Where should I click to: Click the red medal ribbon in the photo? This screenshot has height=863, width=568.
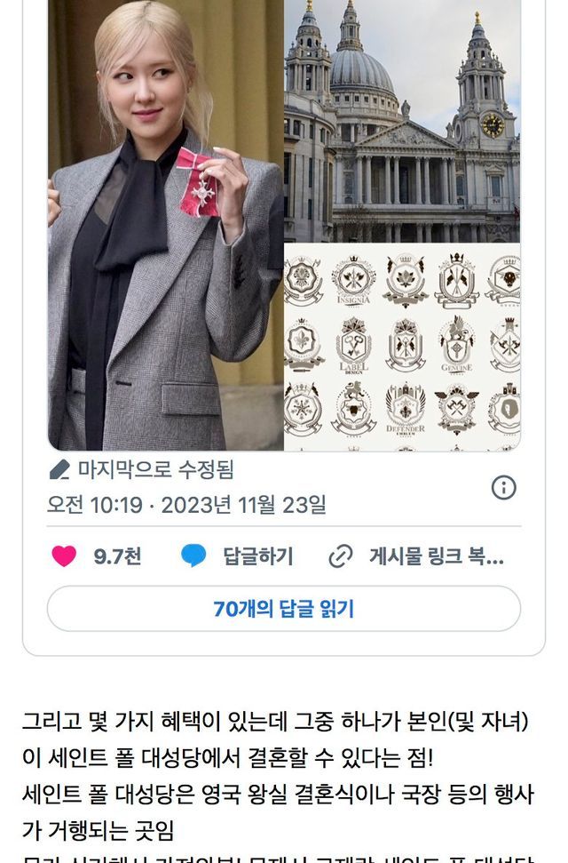pos(198,182)
